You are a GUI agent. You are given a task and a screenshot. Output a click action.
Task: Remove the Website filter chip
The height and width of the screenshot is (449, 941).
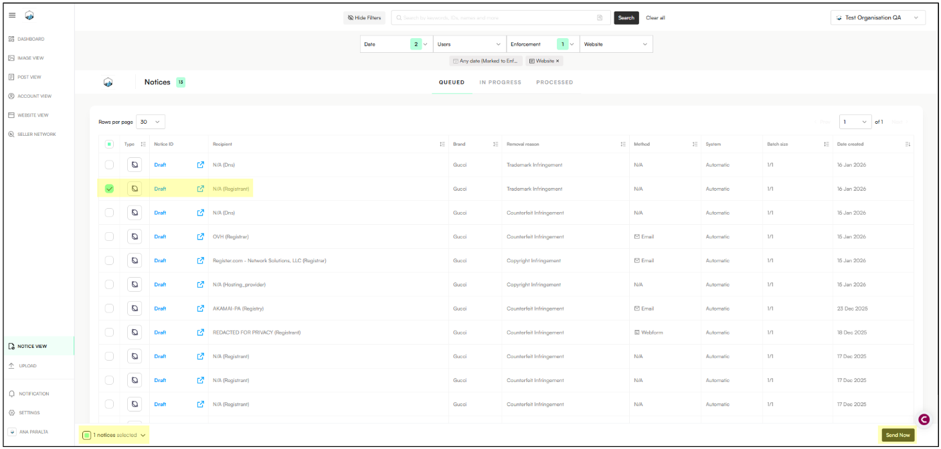(558, 61)
